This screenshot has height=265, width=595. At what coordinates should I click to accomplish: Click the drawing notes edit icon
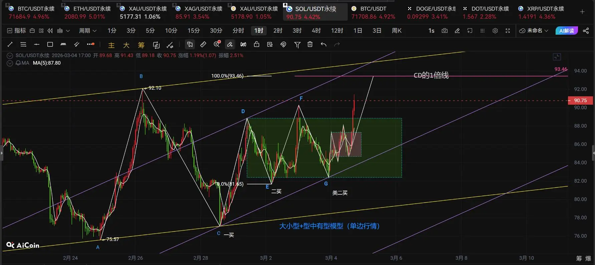[x=270, y=44]
